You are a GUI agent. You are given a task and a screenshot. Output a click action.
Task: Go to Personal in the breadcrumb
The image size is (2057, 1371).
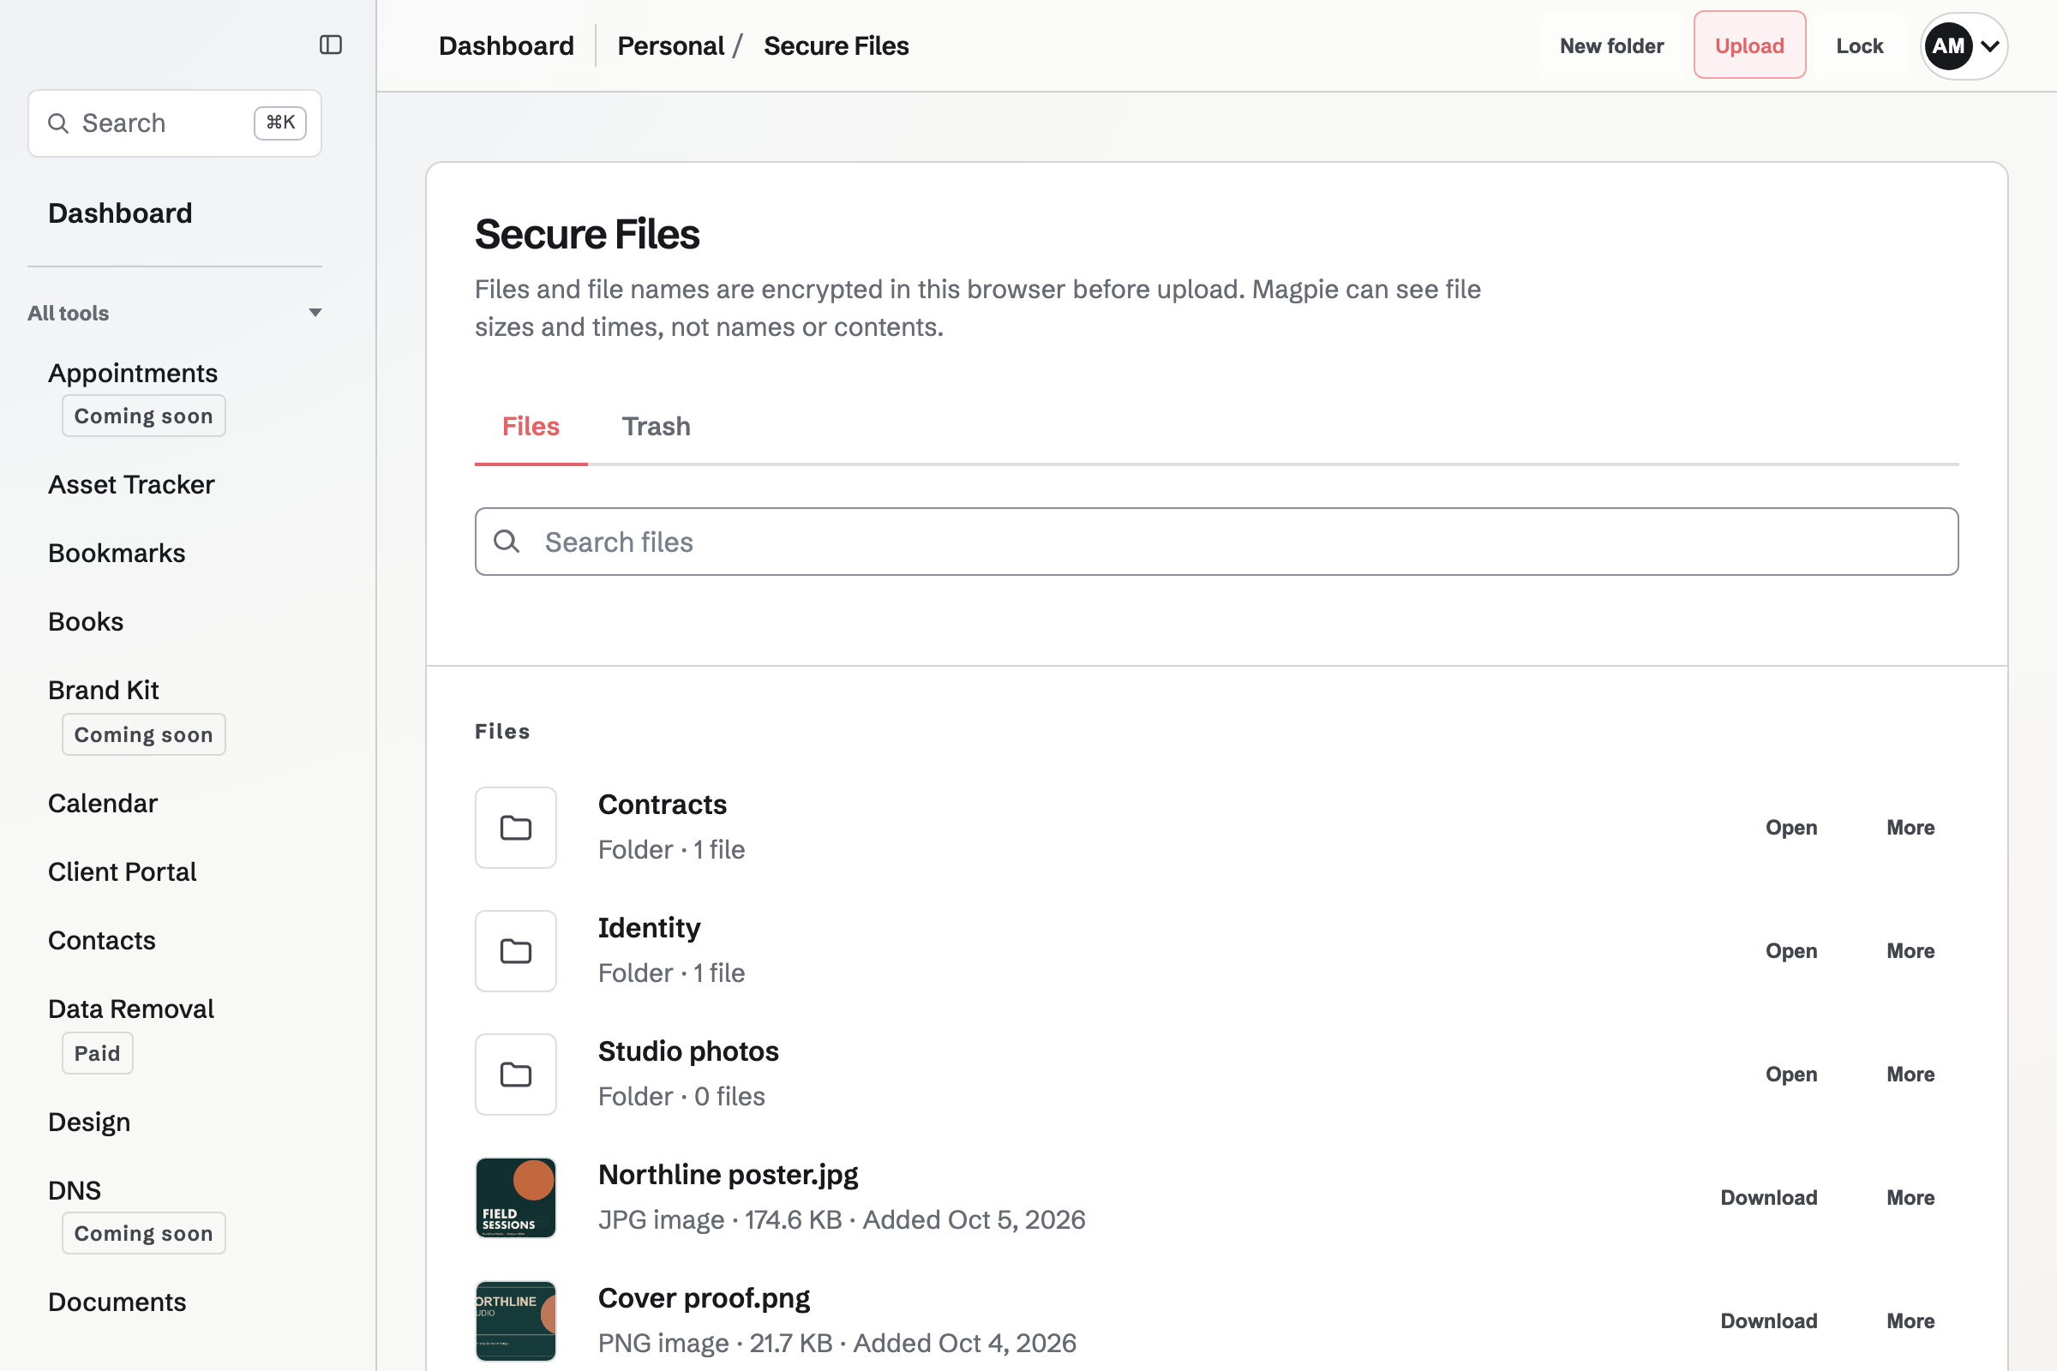coord(671,45)
